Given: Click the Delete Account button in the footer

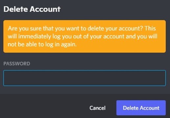Looking at the screenshot, I should tap(141, 108).
